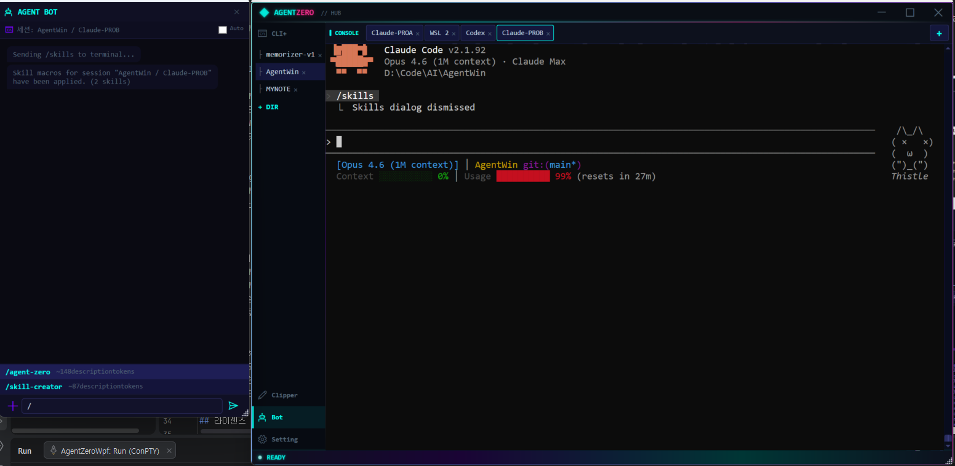Viewport: 955px width, 466px height.
Task: Click the purple plus icon beside chat input
Action: (12, 406)
